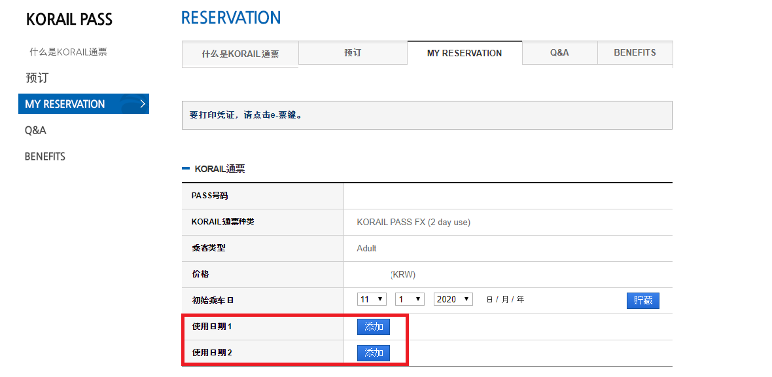Click the Adult passenger type value

click(367, 248)
